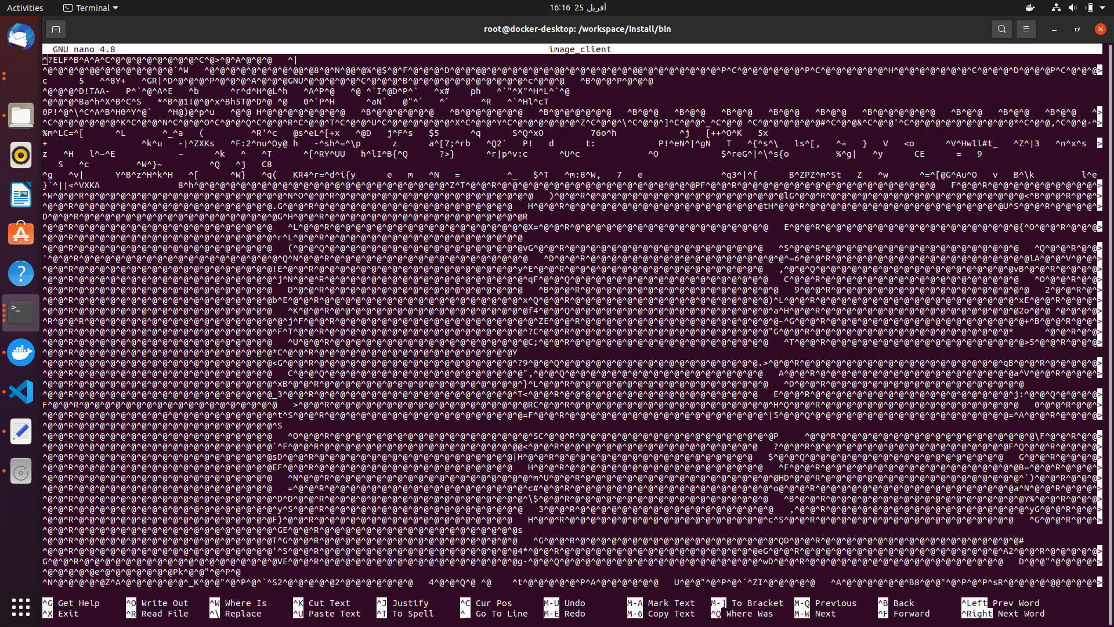Click the clock to open the calendar

pos(578,8)
